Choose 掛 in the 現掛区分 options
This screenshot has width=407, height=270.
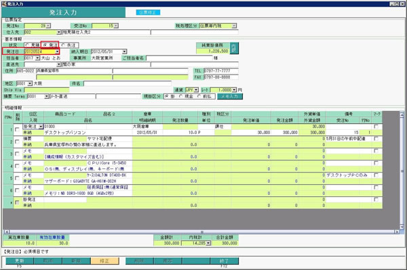167,96
